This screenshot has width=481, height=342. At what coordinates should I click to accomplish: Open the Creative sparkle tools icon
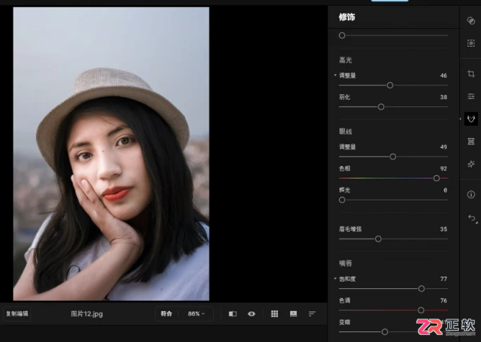point(471,164)
